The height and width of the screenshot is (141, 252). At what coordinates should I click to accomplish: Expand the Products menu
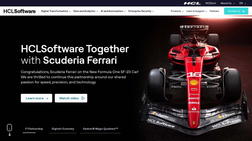point(177,11)
